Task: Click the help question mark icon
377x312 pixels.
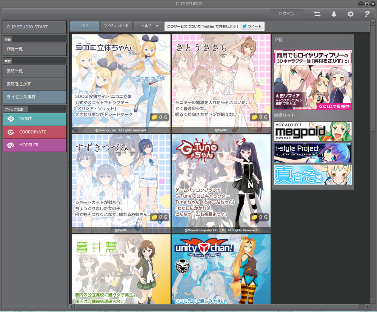Action: tap(367, 14)
